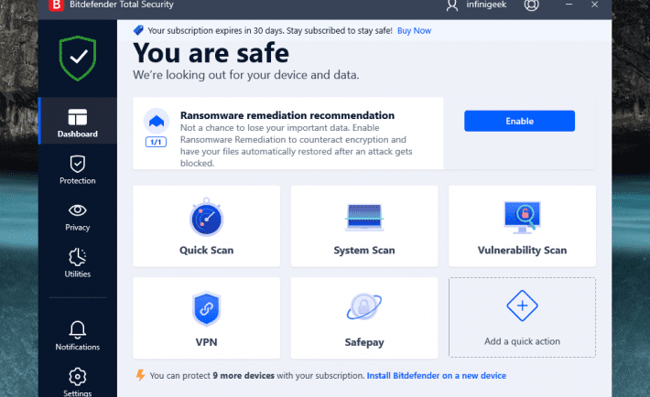The width and height of the screenshot is (650, 397).
Task: Switch to the Protection section
Action: click(x=78, y=169)
